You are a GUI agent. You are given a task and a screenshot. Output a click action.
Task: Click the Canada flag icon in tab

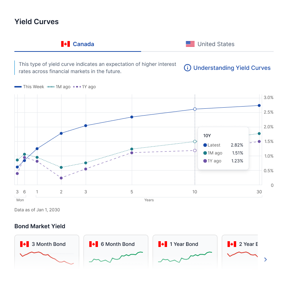(65, 44)
